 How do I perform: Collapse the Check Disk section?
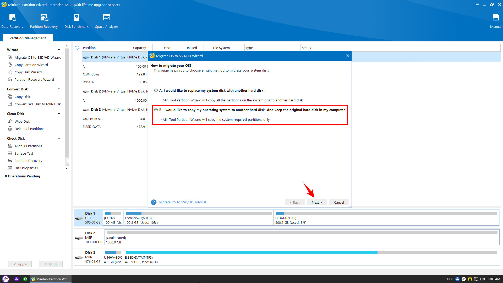point(59,138)
